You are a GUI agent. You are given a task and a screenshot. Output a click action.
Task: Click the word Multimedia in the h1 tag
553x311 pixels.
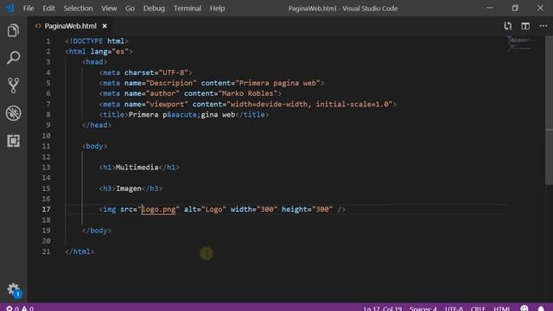pyautogui.click(x=137, y=167)
